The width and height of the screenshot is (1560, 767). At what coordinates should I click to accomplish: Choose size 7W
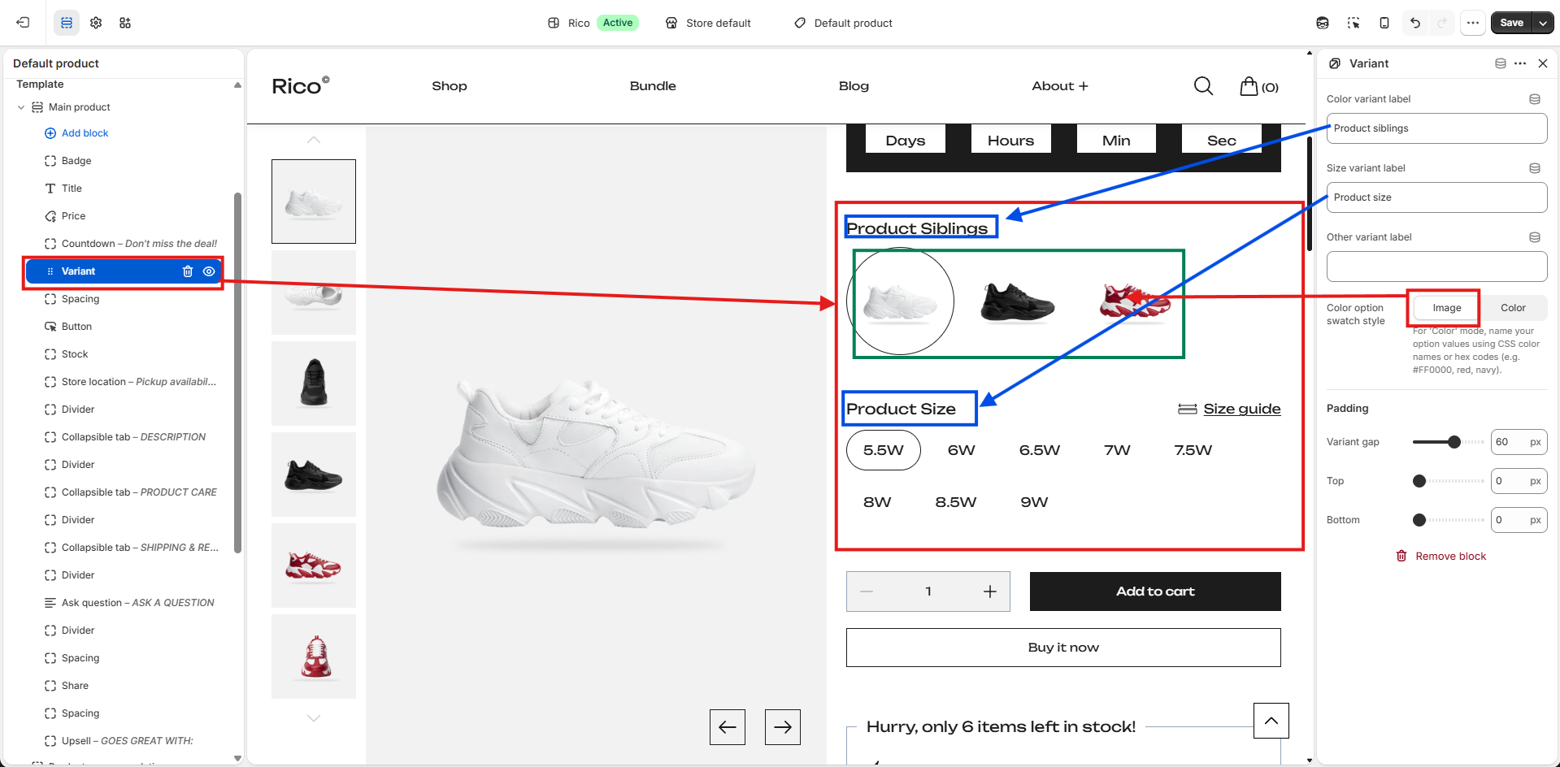[x=1118, y=450]
